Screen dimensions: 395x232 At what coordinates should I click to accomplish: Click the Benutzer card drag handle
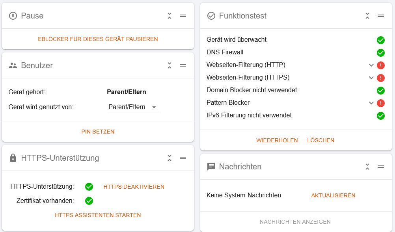(x=183, y=65)
